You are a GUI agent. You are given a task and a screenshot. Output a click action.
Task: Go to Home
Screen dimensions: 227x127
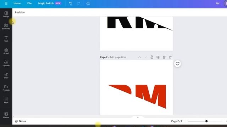(17, 3)
